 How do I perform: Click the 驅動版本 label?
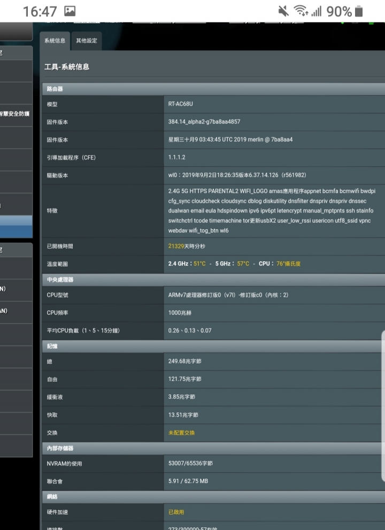pos(58,175)
